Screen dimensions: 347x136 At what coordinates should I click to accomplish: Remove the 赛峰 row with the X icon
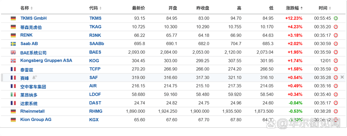(342, 77)
